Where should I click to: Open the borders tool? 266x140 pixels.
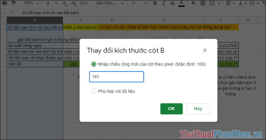point(203,3)
